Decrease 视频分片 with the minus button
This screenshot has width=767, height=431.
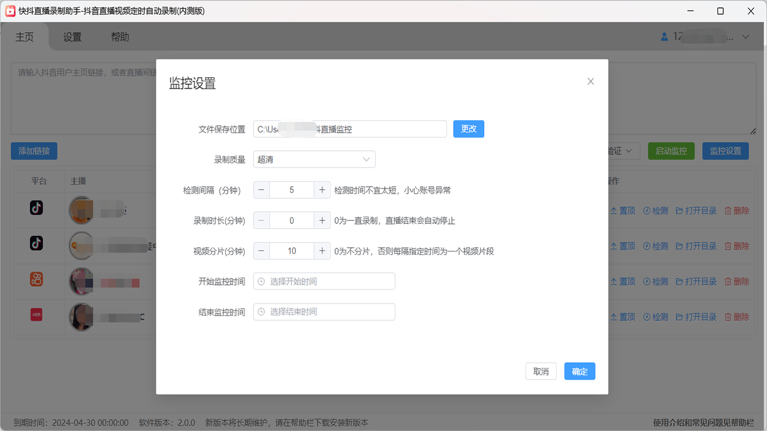pos(262,251)
